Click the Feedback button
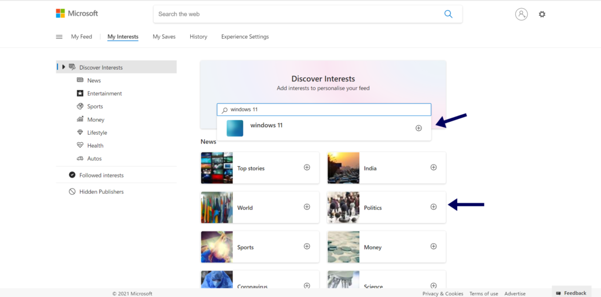Image resolution: width=601 pixels, height=297 pixels. coord(571,293)
